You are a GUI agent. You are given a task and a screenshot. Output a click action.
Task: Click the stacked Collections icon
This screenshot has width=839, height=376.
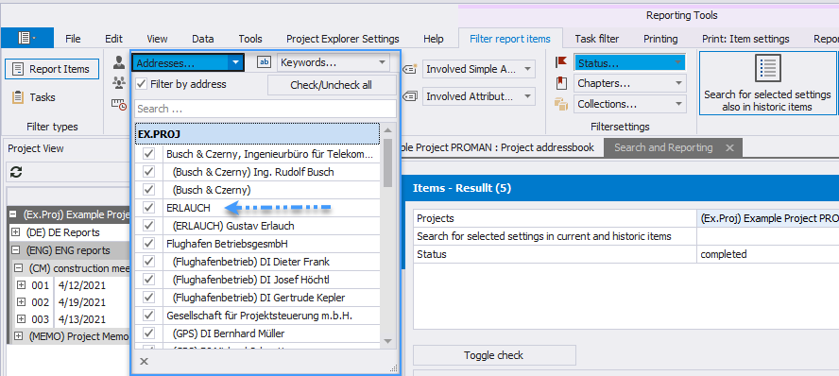(x=561, y=104)
